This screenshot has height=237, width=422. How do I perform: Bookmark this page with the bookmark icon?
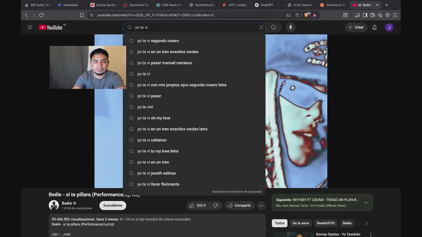coord(82,15)
